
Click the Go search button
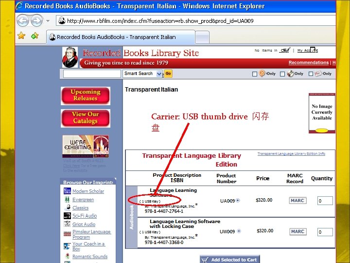168,74
